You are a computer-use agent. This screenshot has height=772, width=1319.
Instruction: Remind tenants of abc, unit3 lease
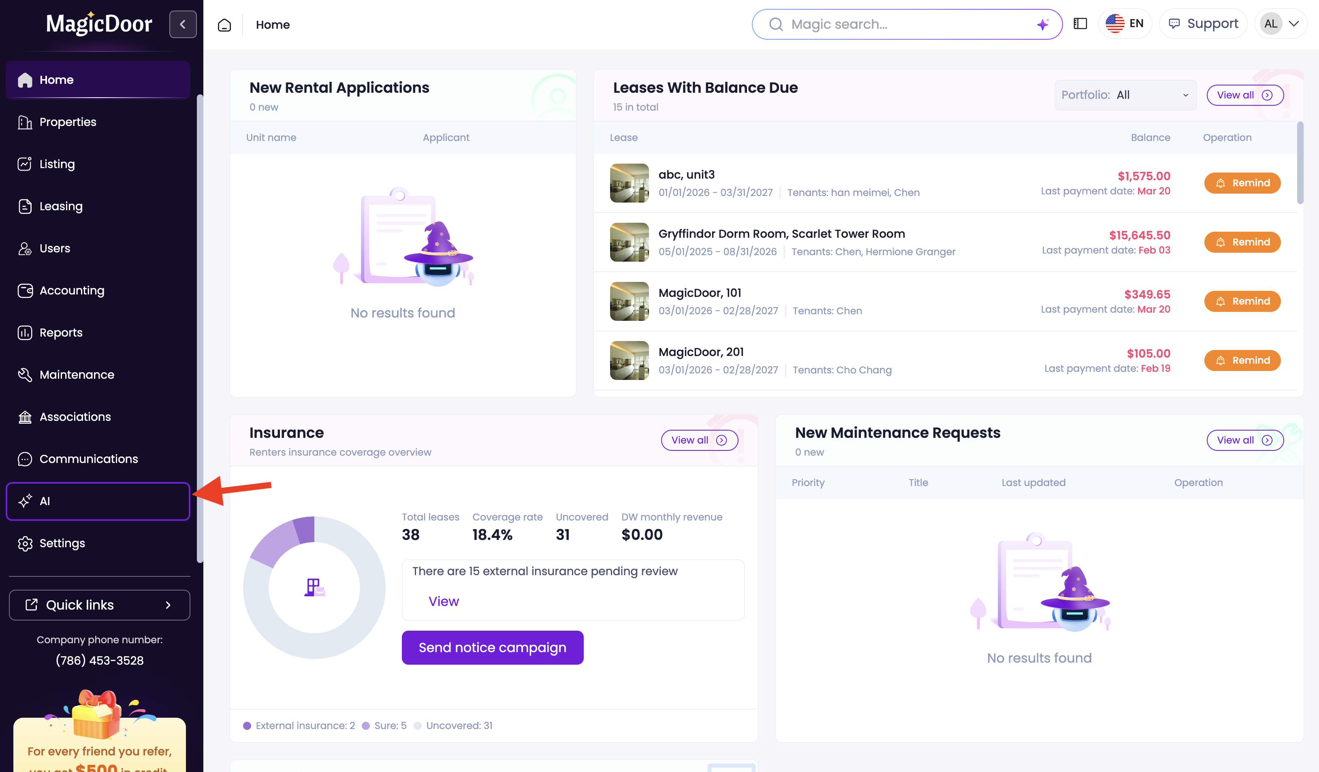point(1242,183)
